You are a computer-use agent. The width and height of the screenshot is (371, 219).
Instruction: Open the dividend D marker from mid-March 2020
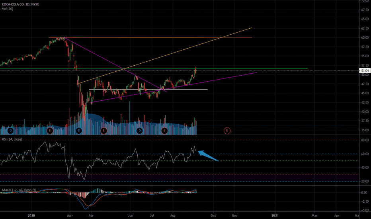click(79, 131)
